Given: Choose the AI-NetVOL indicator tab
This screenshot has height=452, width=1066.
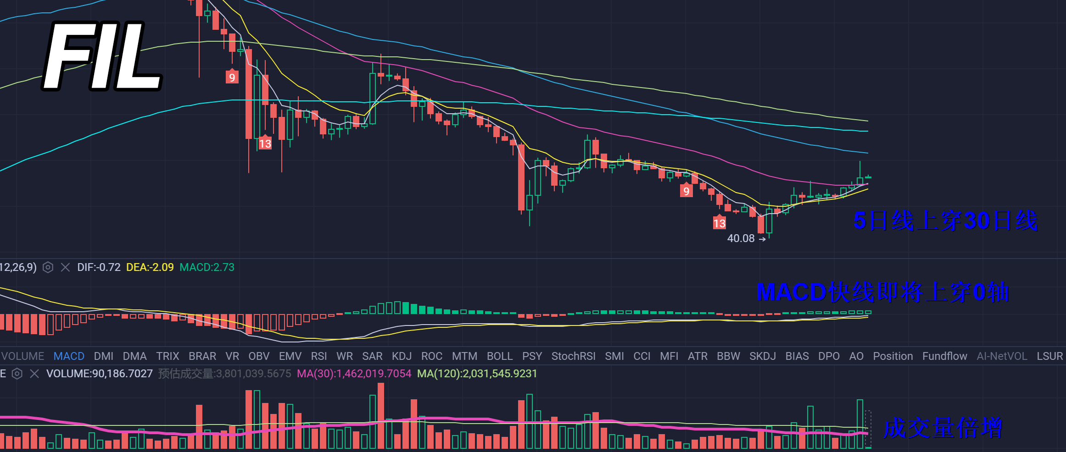Looking at the screenshot, I should (x=1002, y=356).
